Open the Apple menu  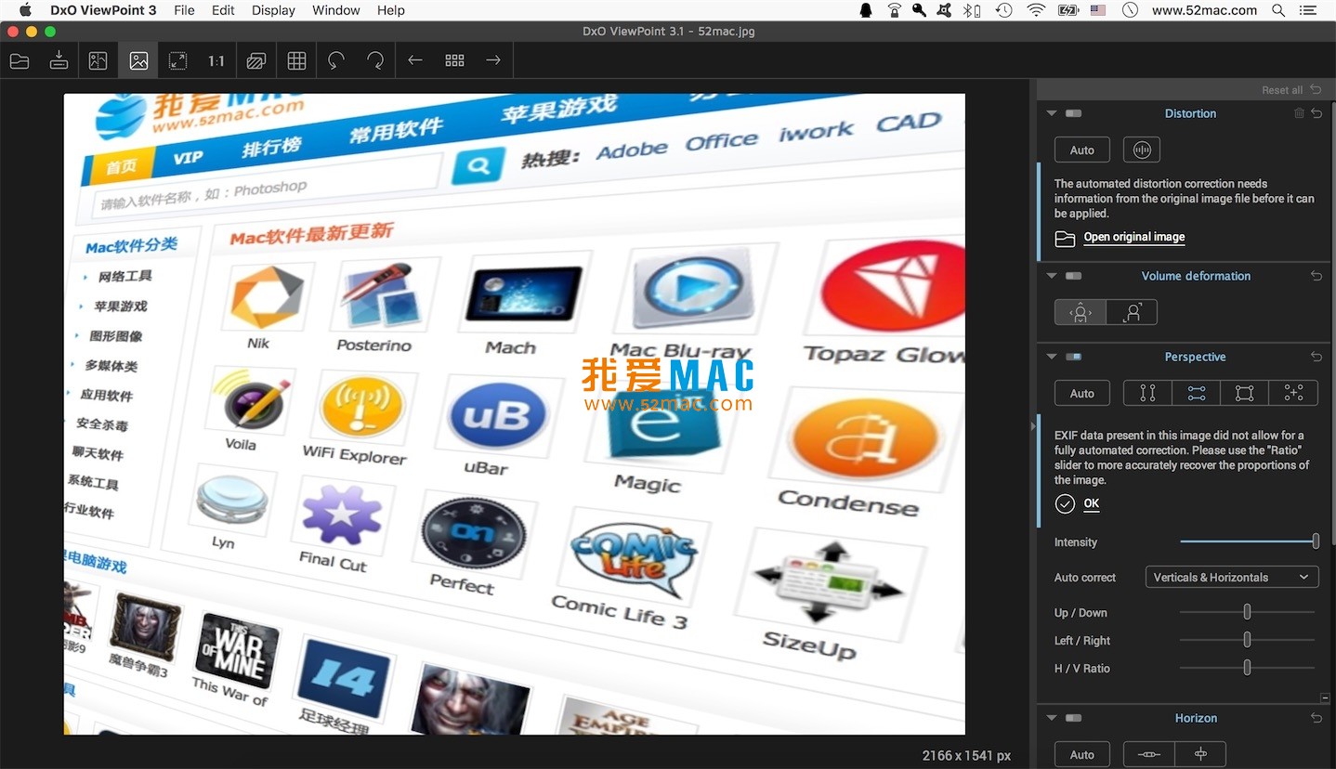point(25,10)
